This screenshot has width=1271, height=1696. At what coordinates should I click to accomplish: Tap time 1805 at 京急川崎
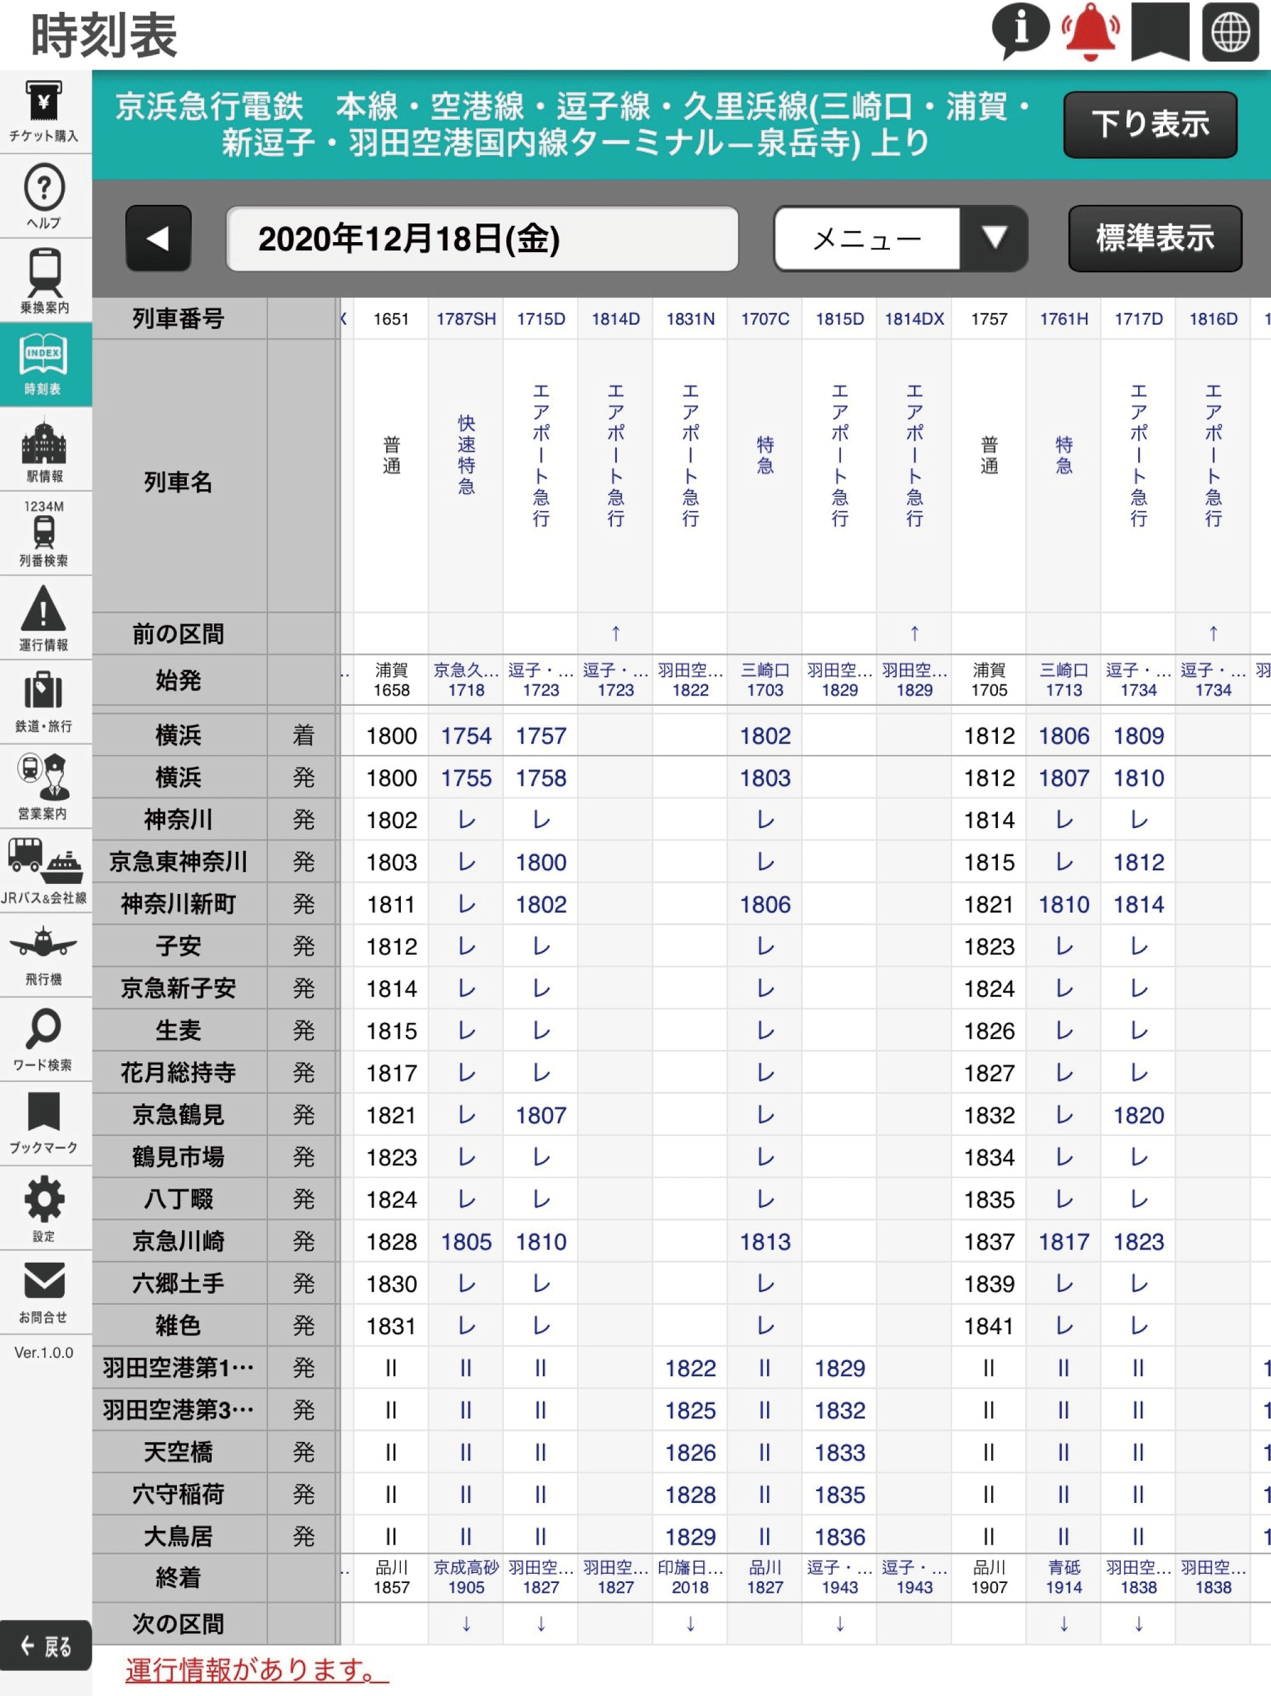pos(466,1242)
